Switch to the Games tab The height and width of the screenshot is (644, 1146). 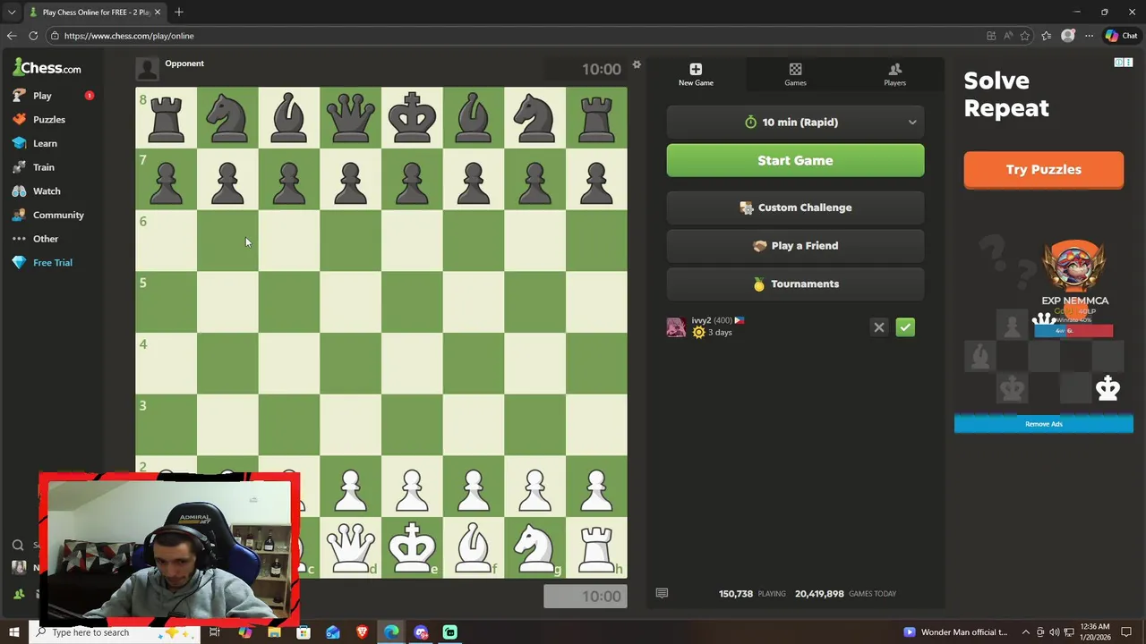(x=795, y=74)
